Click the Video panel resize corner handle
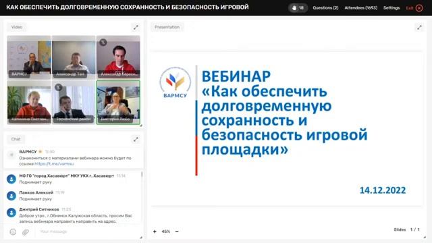 click(x=141, y=126)
